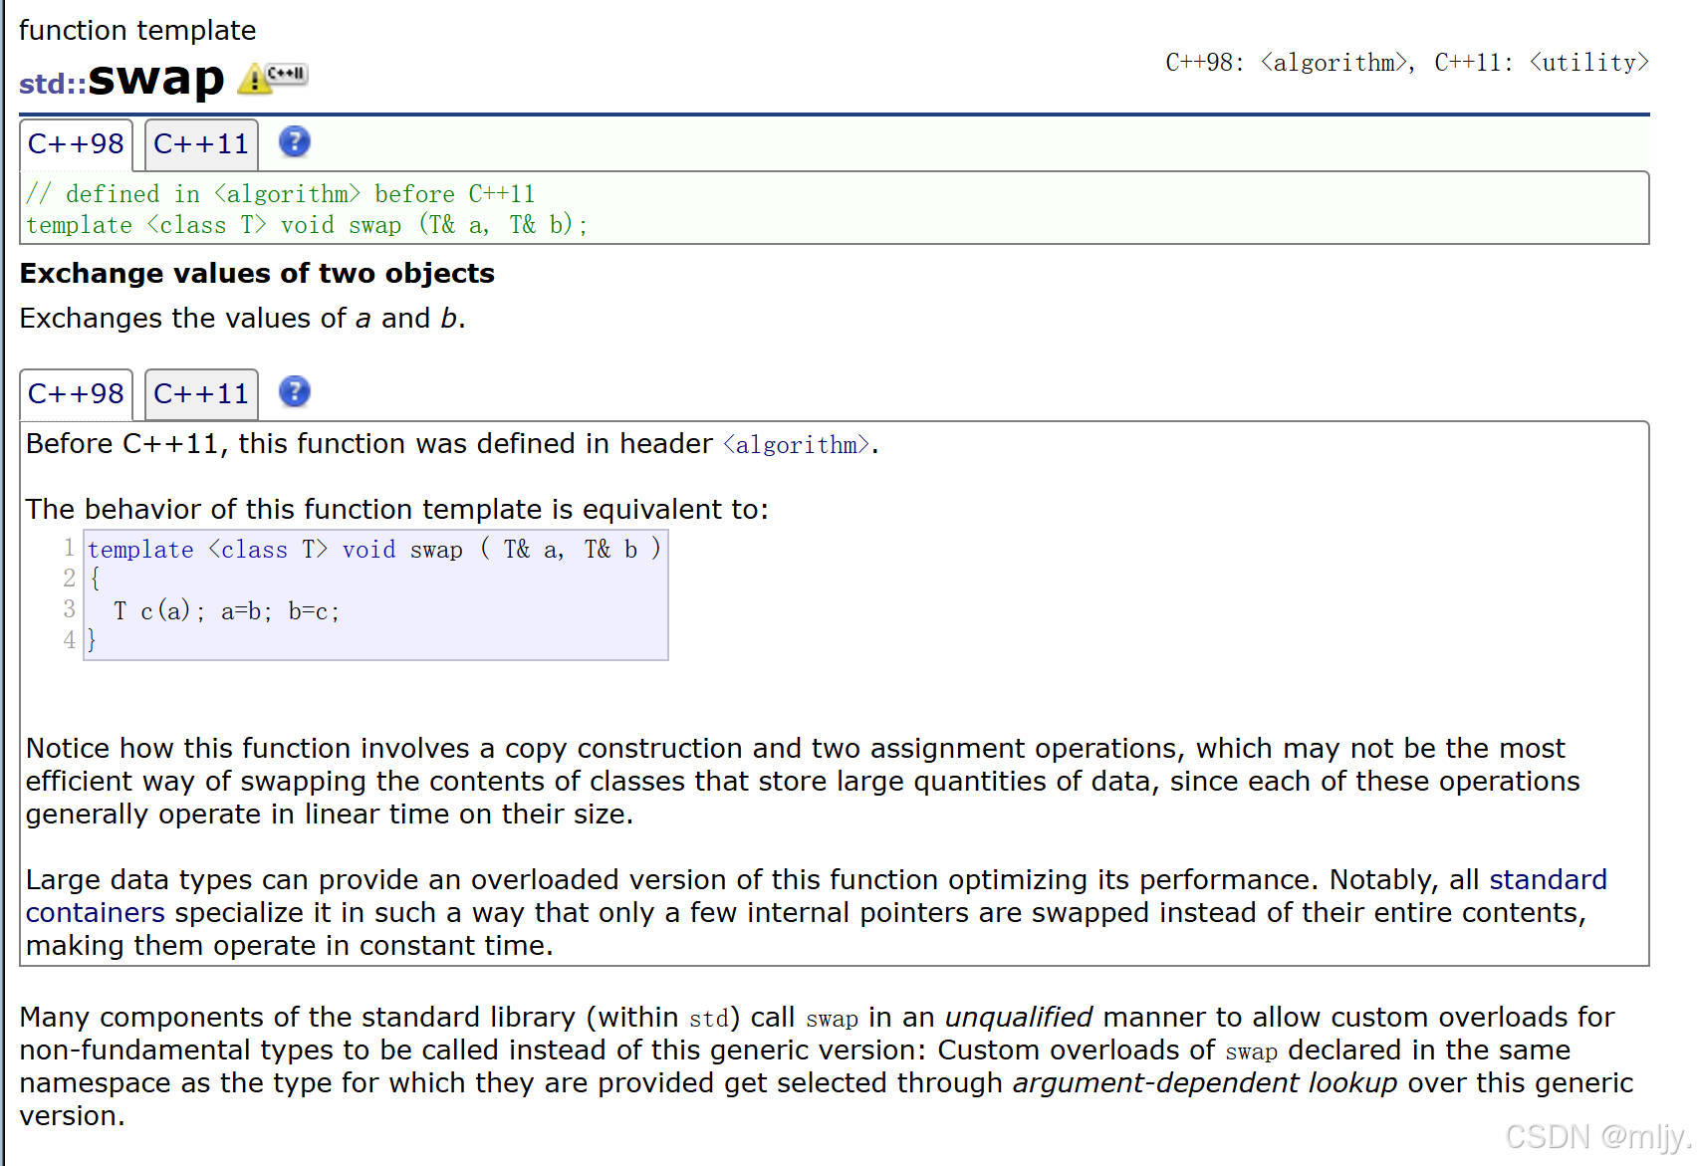Select C++98 tab above the prototype box
Viewport: 1697px width, 1166px height.
[76, 144]
